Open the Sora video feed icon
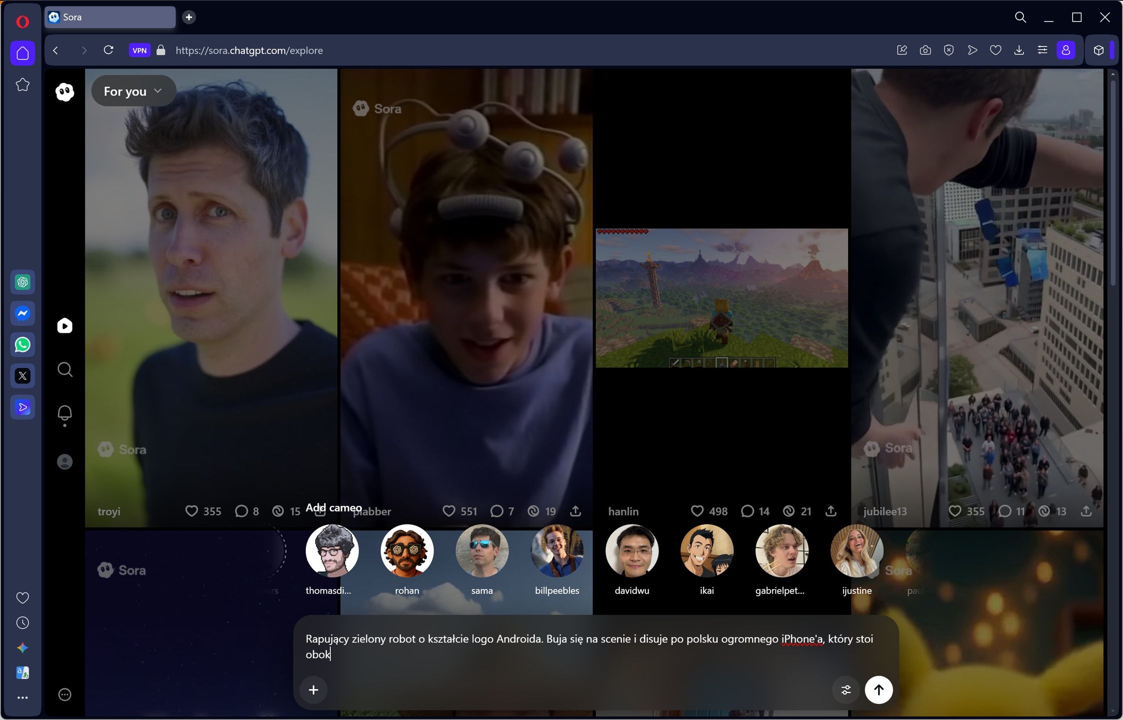 pyautogui.click(x=64, y=326)
